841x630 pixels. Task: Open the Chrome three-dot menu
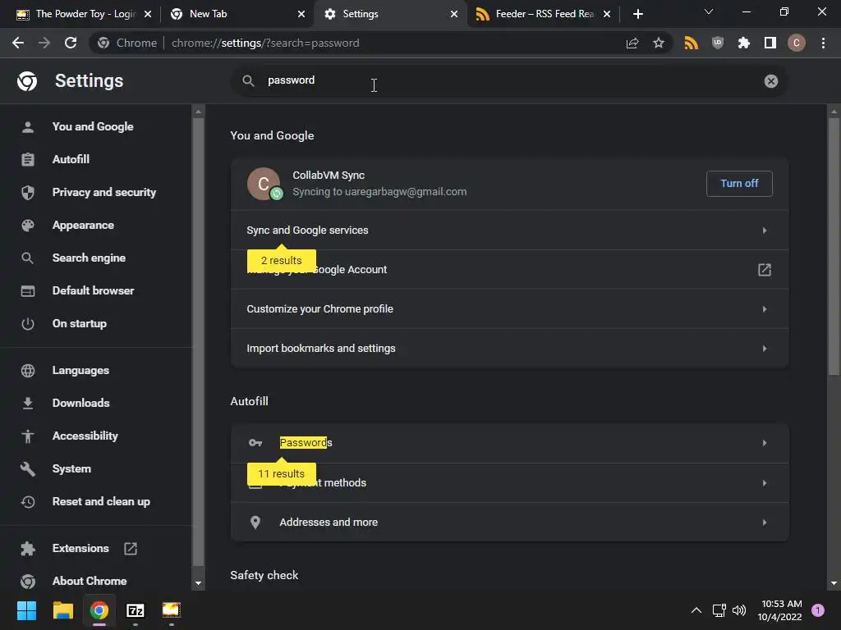[x=823, y=43]
